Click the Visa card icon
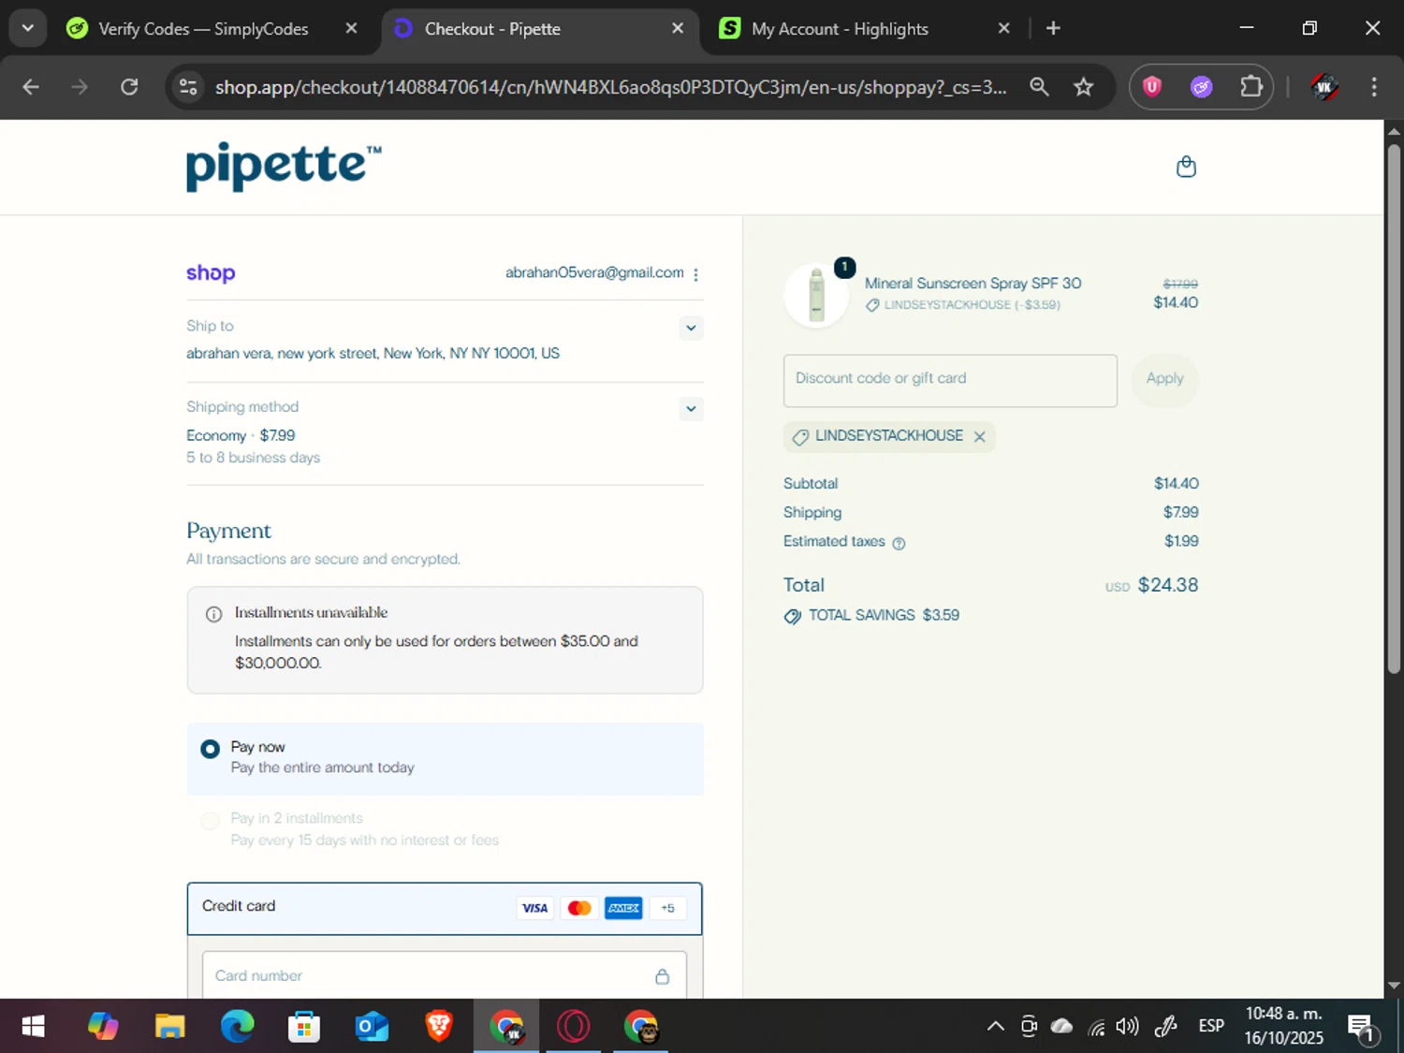Image resolution: width=1404 pixels, height=1053 pixels. 534,908
